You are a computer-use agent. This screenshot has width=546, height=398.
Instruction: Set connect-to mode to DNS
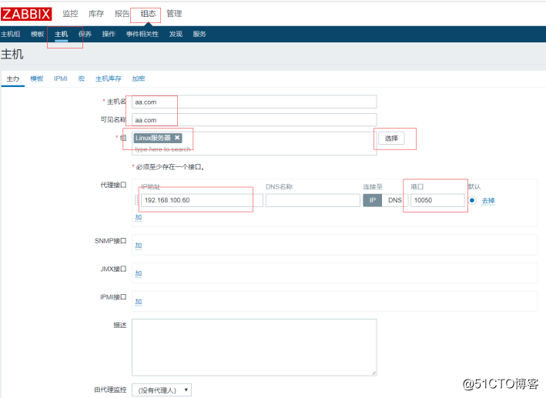click(x=395, y=200)
